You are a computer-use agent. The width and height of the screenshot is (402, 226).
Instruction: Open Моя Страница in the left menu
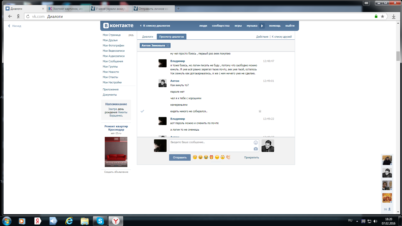(x=112, y=35)
